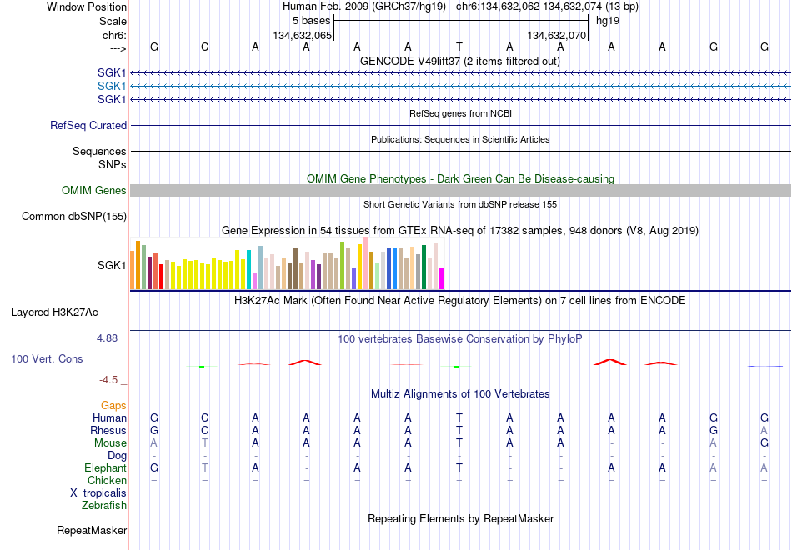Click the T base in the ruler sequence
The height and width of the screenshot is (550, 792).
pyautogui.click(x=459, y=47)
